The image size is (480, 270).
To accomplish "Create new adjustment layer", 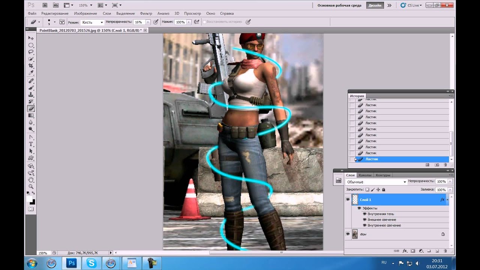I will [x=421, y=250].
